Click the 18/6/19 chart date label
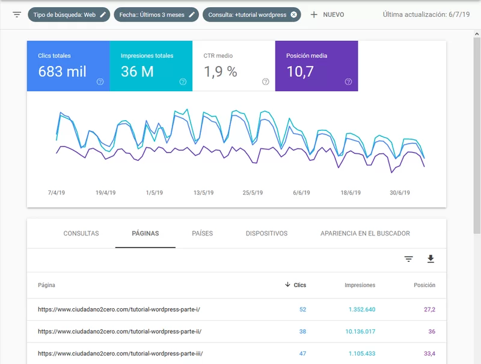 coord(351,193)
